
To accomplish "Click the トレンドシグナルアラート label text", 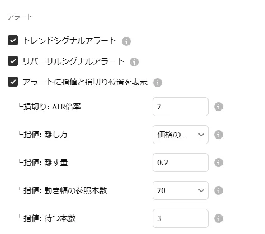I will click(x=70, y=40).
